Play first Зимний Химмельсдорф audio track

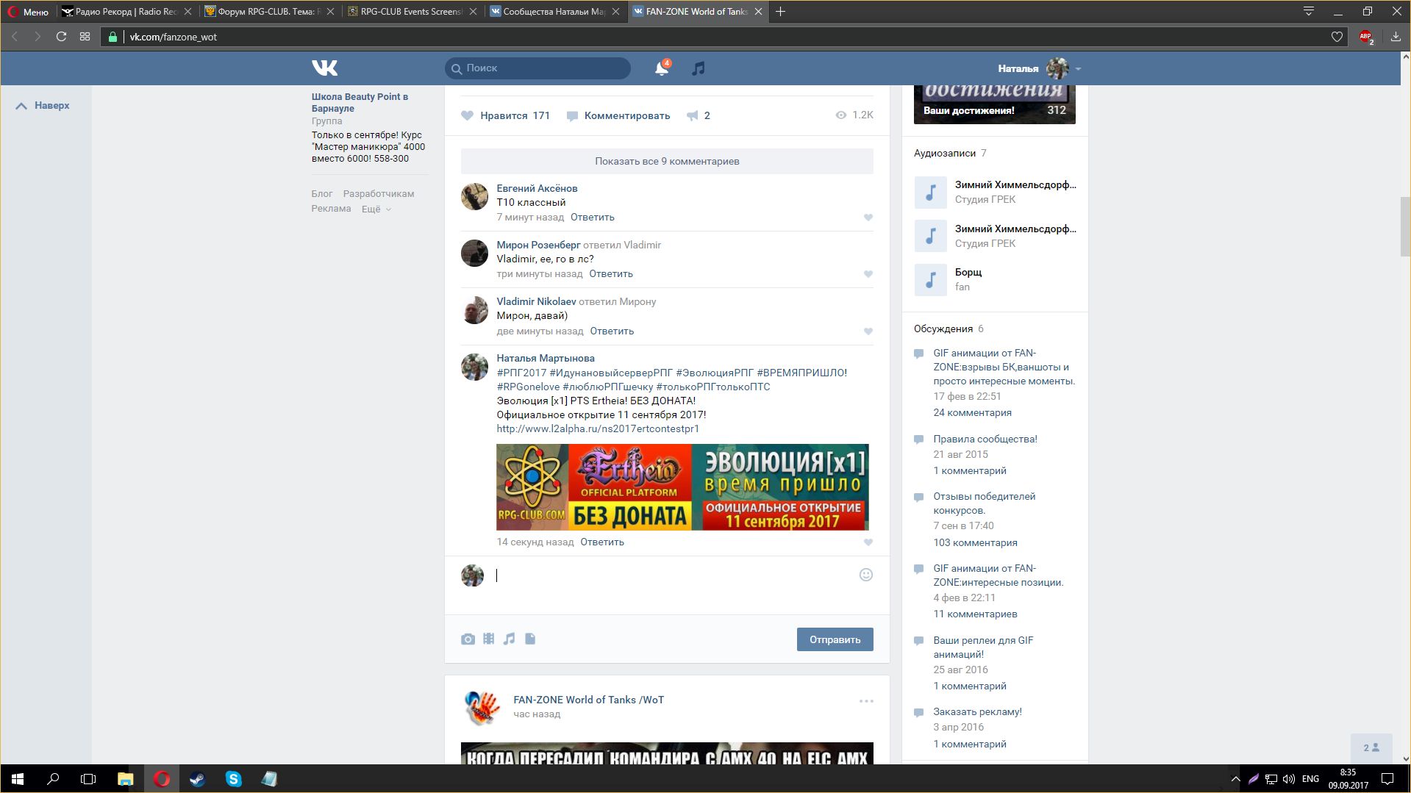(x=930, y=192)
